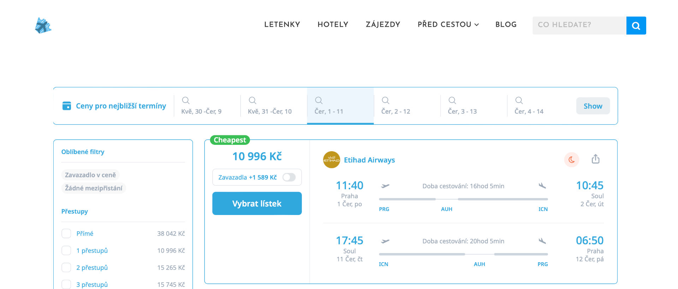Click magnifier icon above Kvě, 30 - Čer, 9
678x289 pixels.
coord(186,100)
